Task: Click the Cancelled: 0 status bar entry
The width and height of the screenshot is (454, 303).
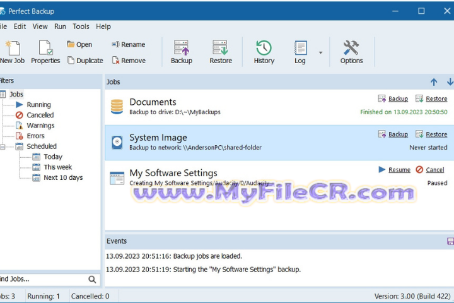Action: [x=90, y=296]
